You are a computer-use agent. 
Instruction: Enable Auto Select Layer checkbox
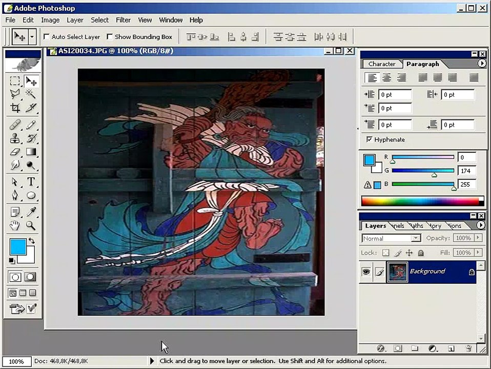tap(46, 37)
